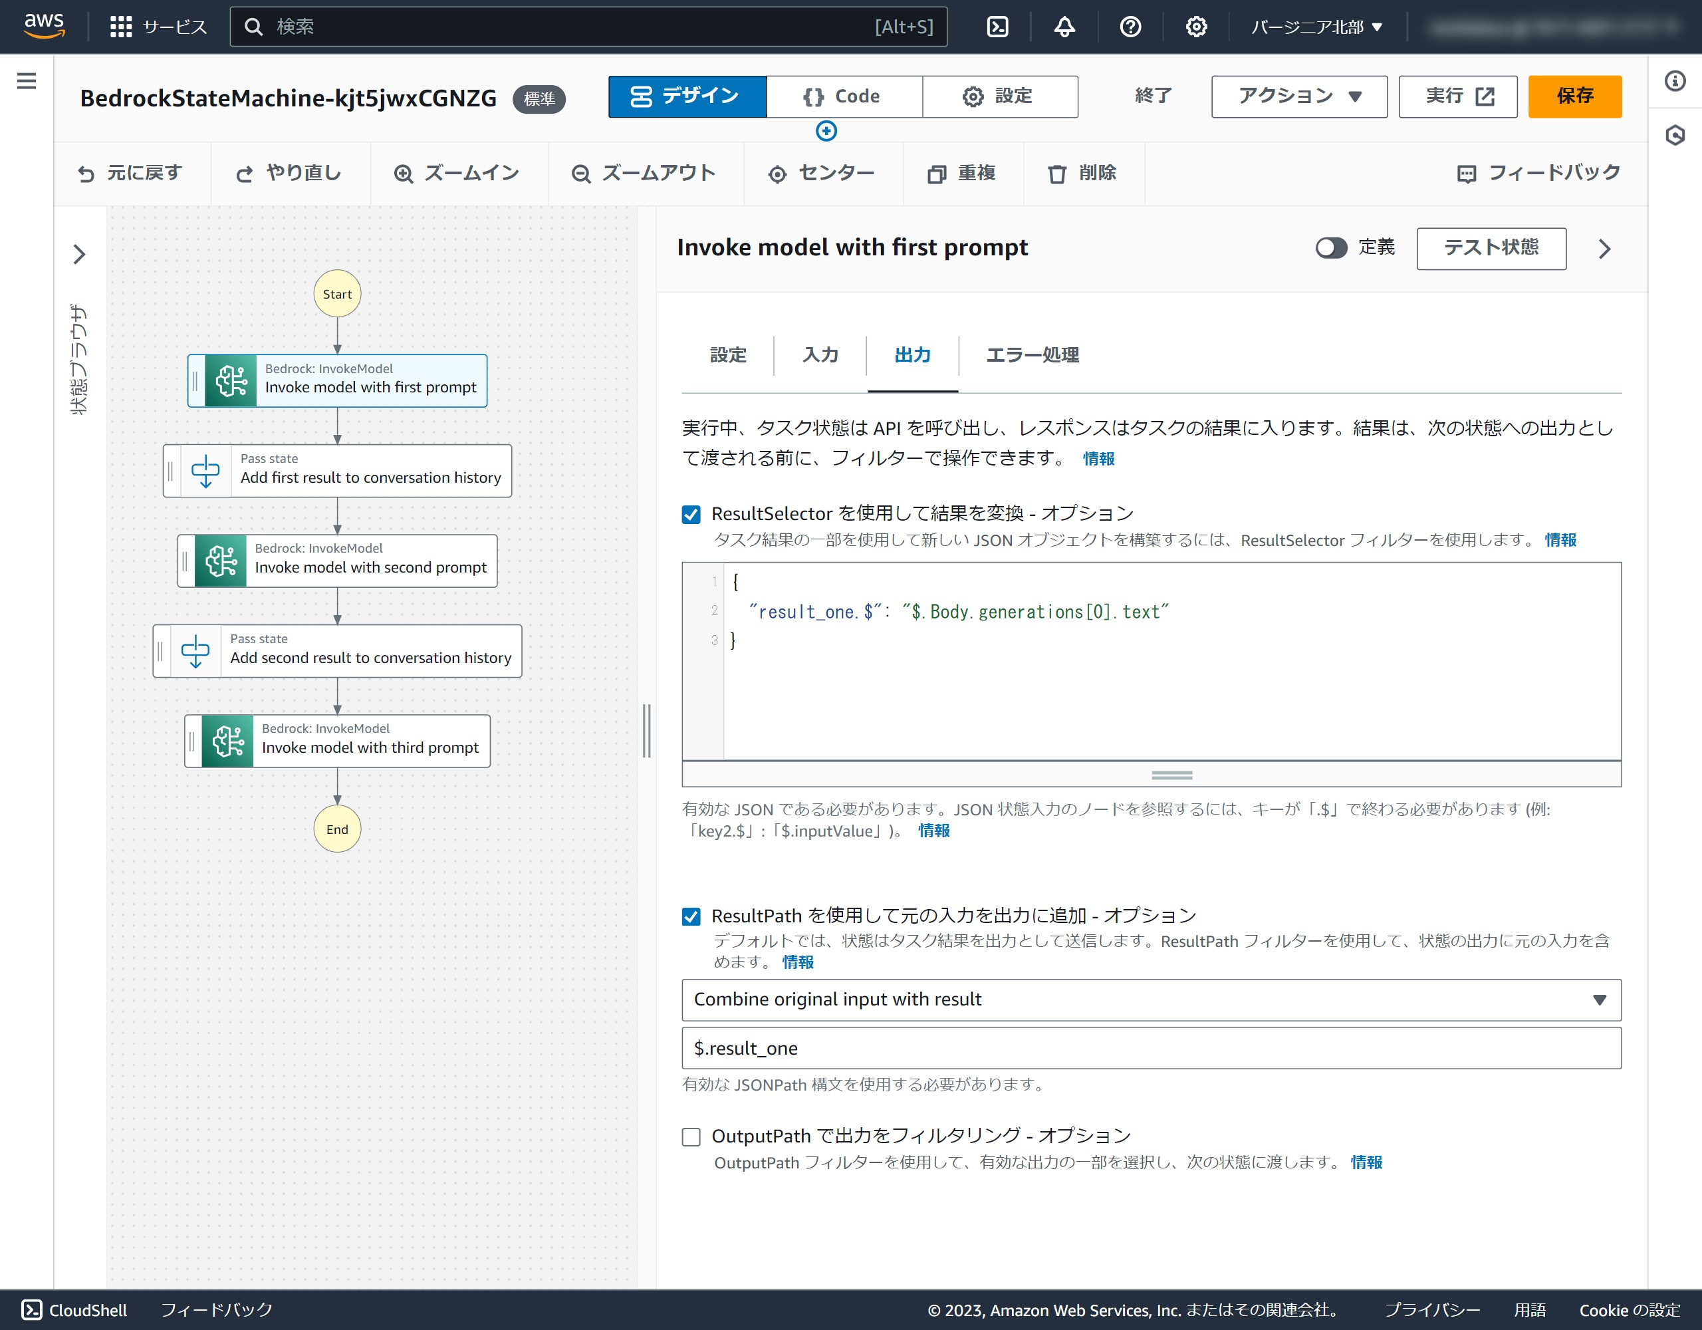Click the テスト状態 test state button
This screenshot has width=1702, height=1330.
1491,248
